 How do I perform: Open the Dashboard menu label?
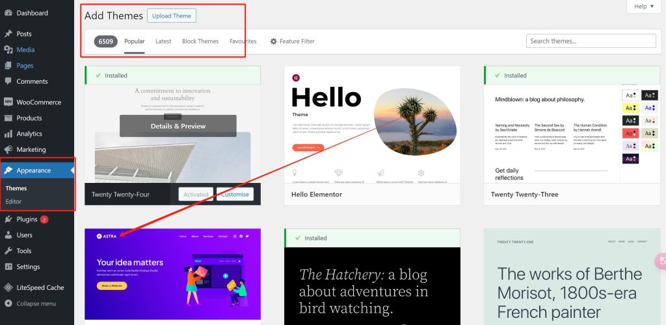33,13
